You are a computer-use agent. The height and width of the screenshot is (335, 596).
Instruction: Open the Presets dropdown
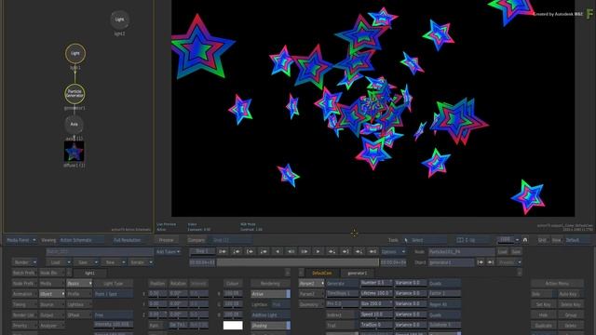(509, 262)
